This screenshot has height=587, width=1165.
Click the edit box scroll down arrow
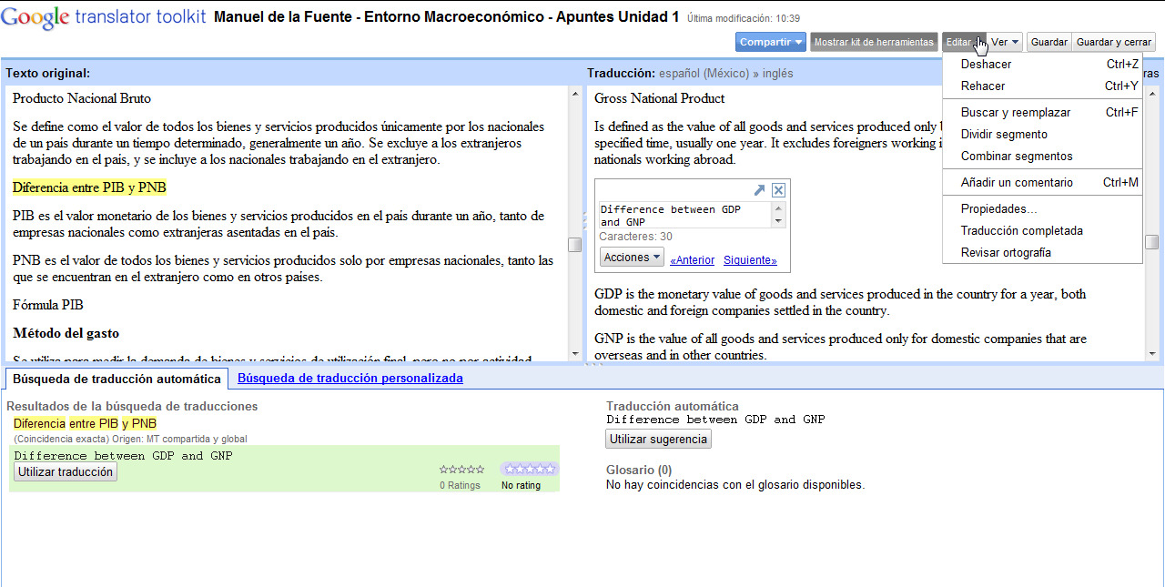(778, 221)
